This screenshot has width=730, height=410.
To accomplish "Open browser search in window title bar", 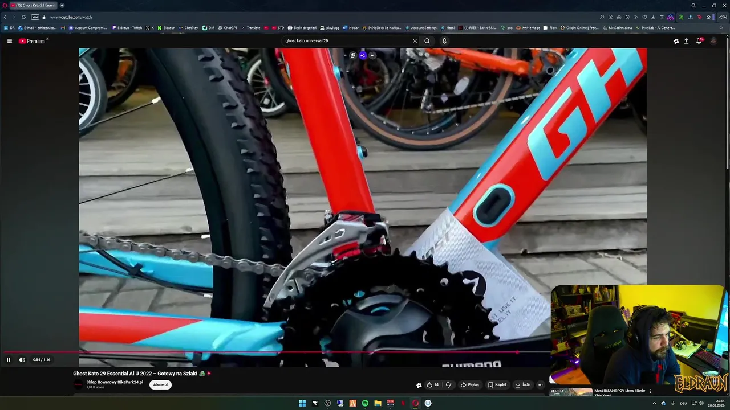I will coord(693,5).
